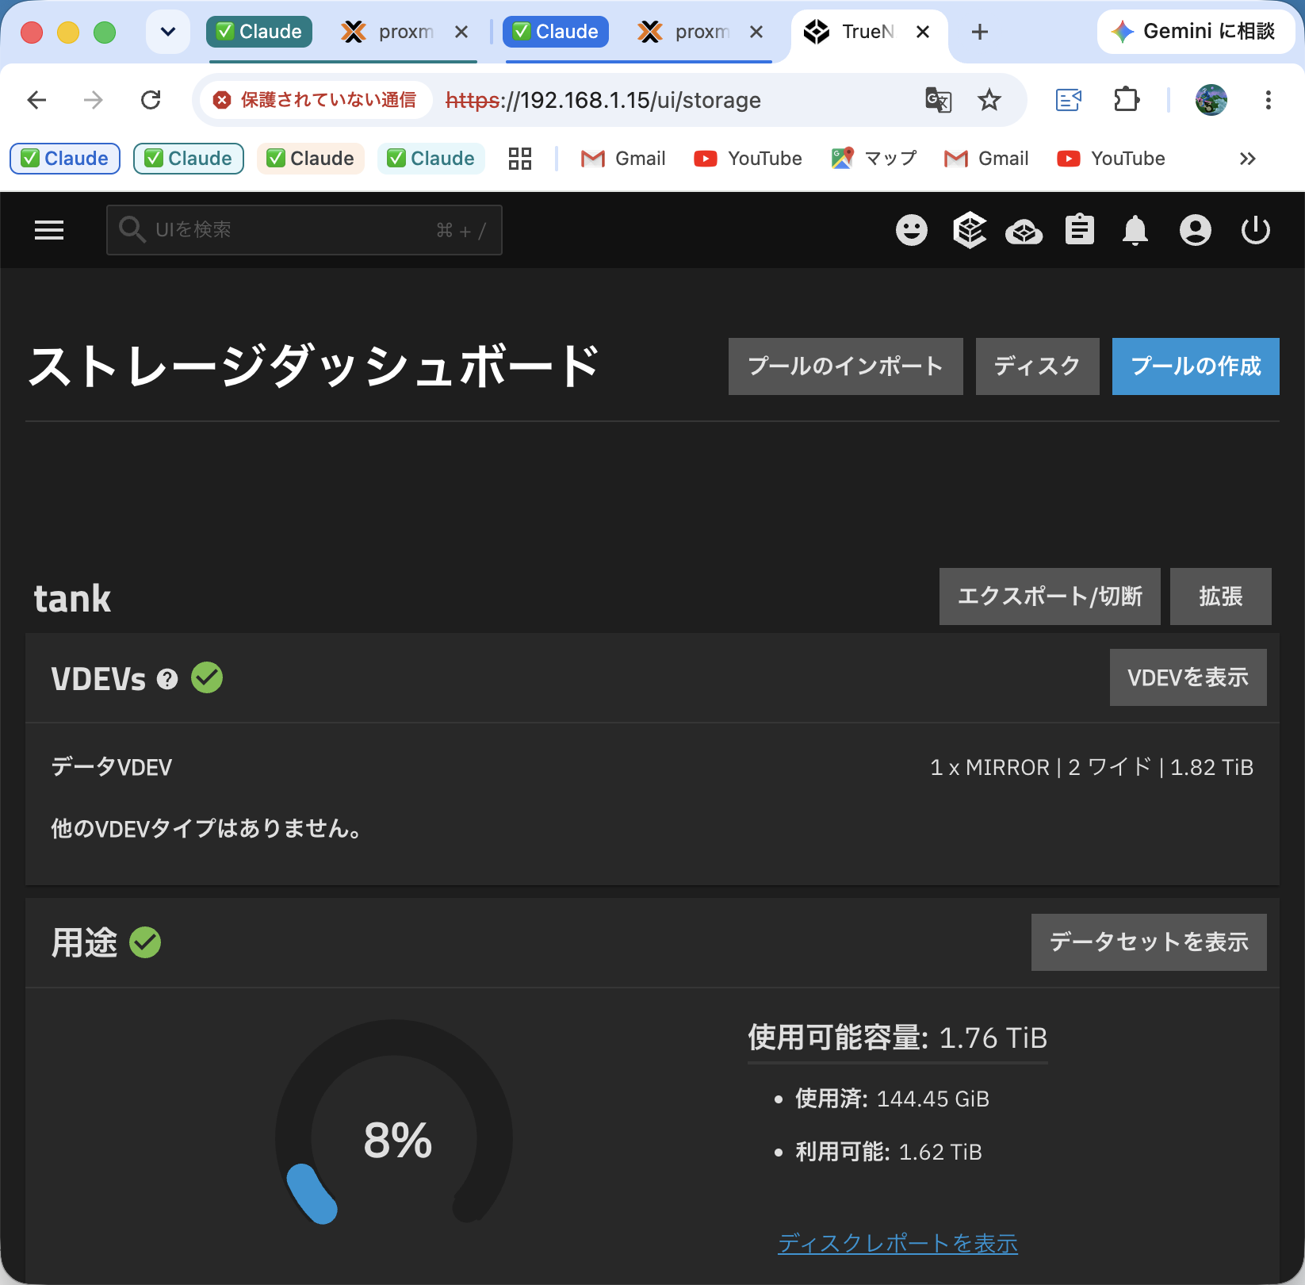Click データセットを表示 button
The height and width of the screenshot is (1285, 1305).
click(x=1149, y=942)
